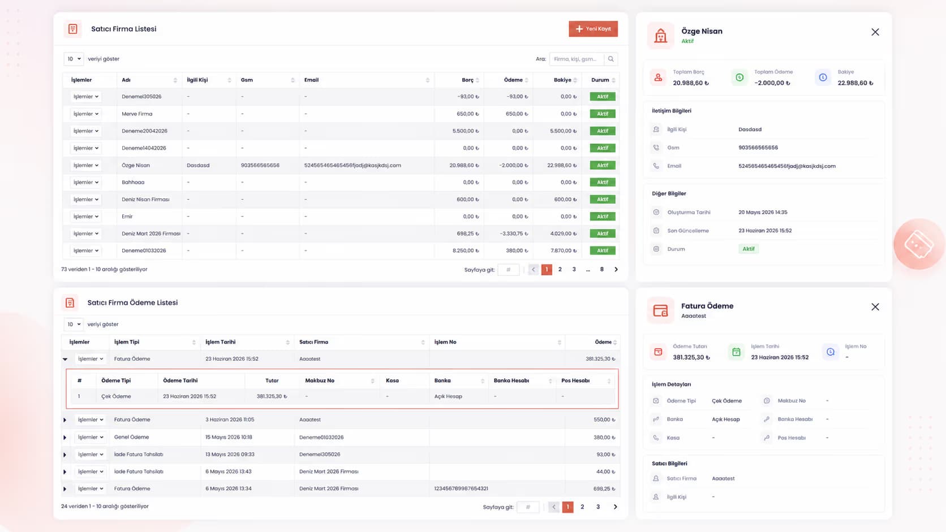Click the Satıcı Firma Listesi header icon
Image resolution: width=946 pixels, height=532 pixels.
pos(73,29)
